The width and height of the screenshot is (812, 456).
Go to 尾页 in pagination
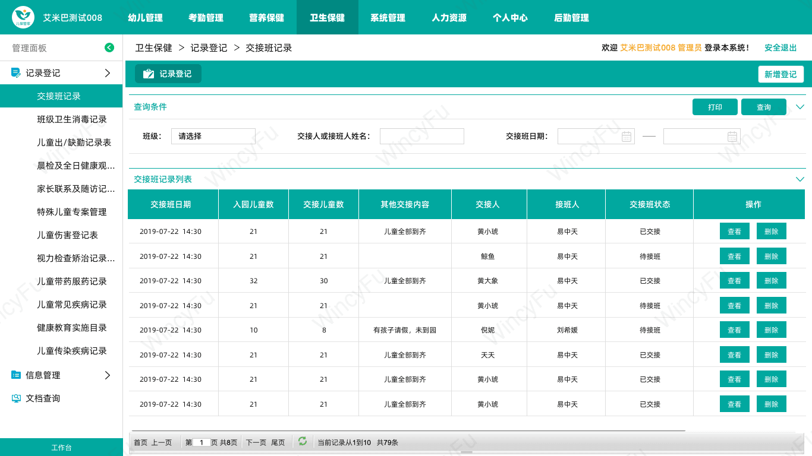pos(278,442)
